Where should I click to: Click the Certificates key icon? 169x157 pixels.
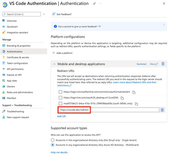point(4,57)
